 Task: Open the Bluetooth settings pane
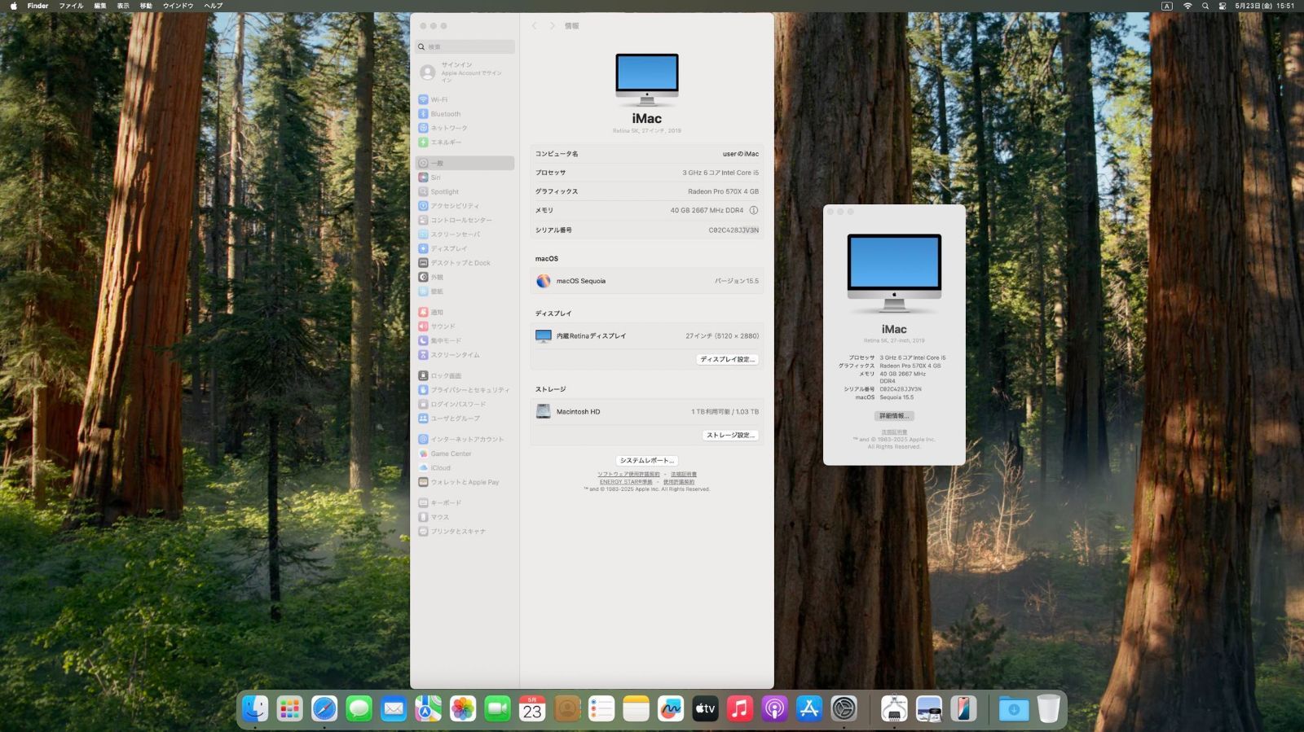465,114
